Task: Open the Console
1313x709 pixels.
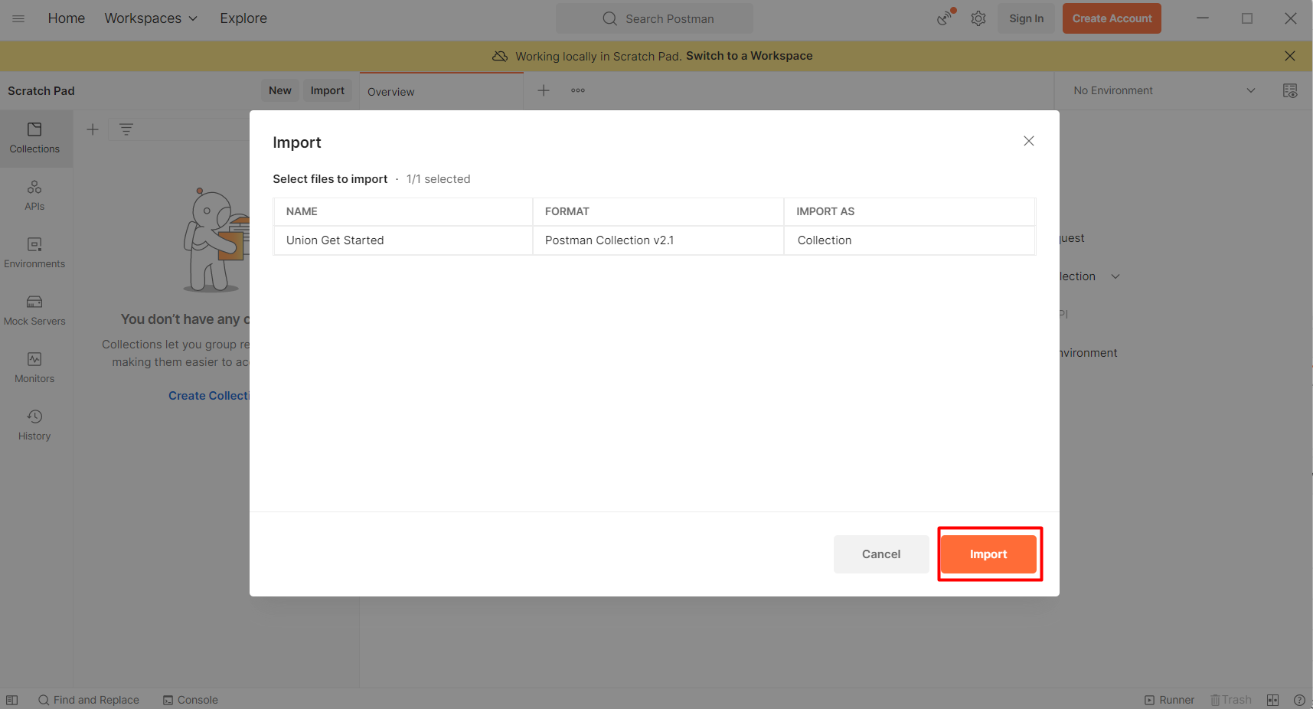Action: [191, 700]
